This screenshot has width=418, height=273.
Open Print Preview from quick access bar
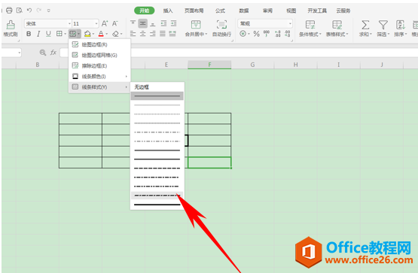(x=19, y=11)
